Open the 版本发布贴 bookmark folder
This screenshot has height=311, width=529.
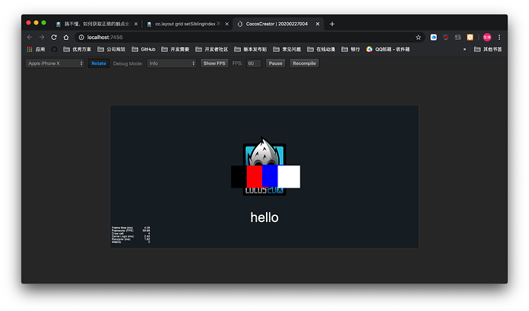pos(251,50)
